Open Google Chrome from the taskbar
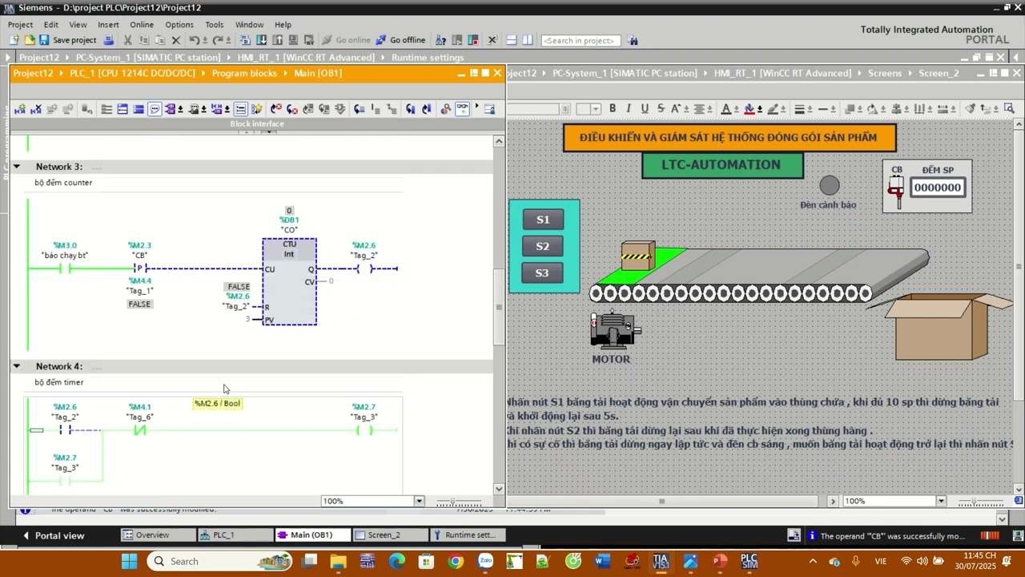The image size is (1025, 577). (456, 561)
